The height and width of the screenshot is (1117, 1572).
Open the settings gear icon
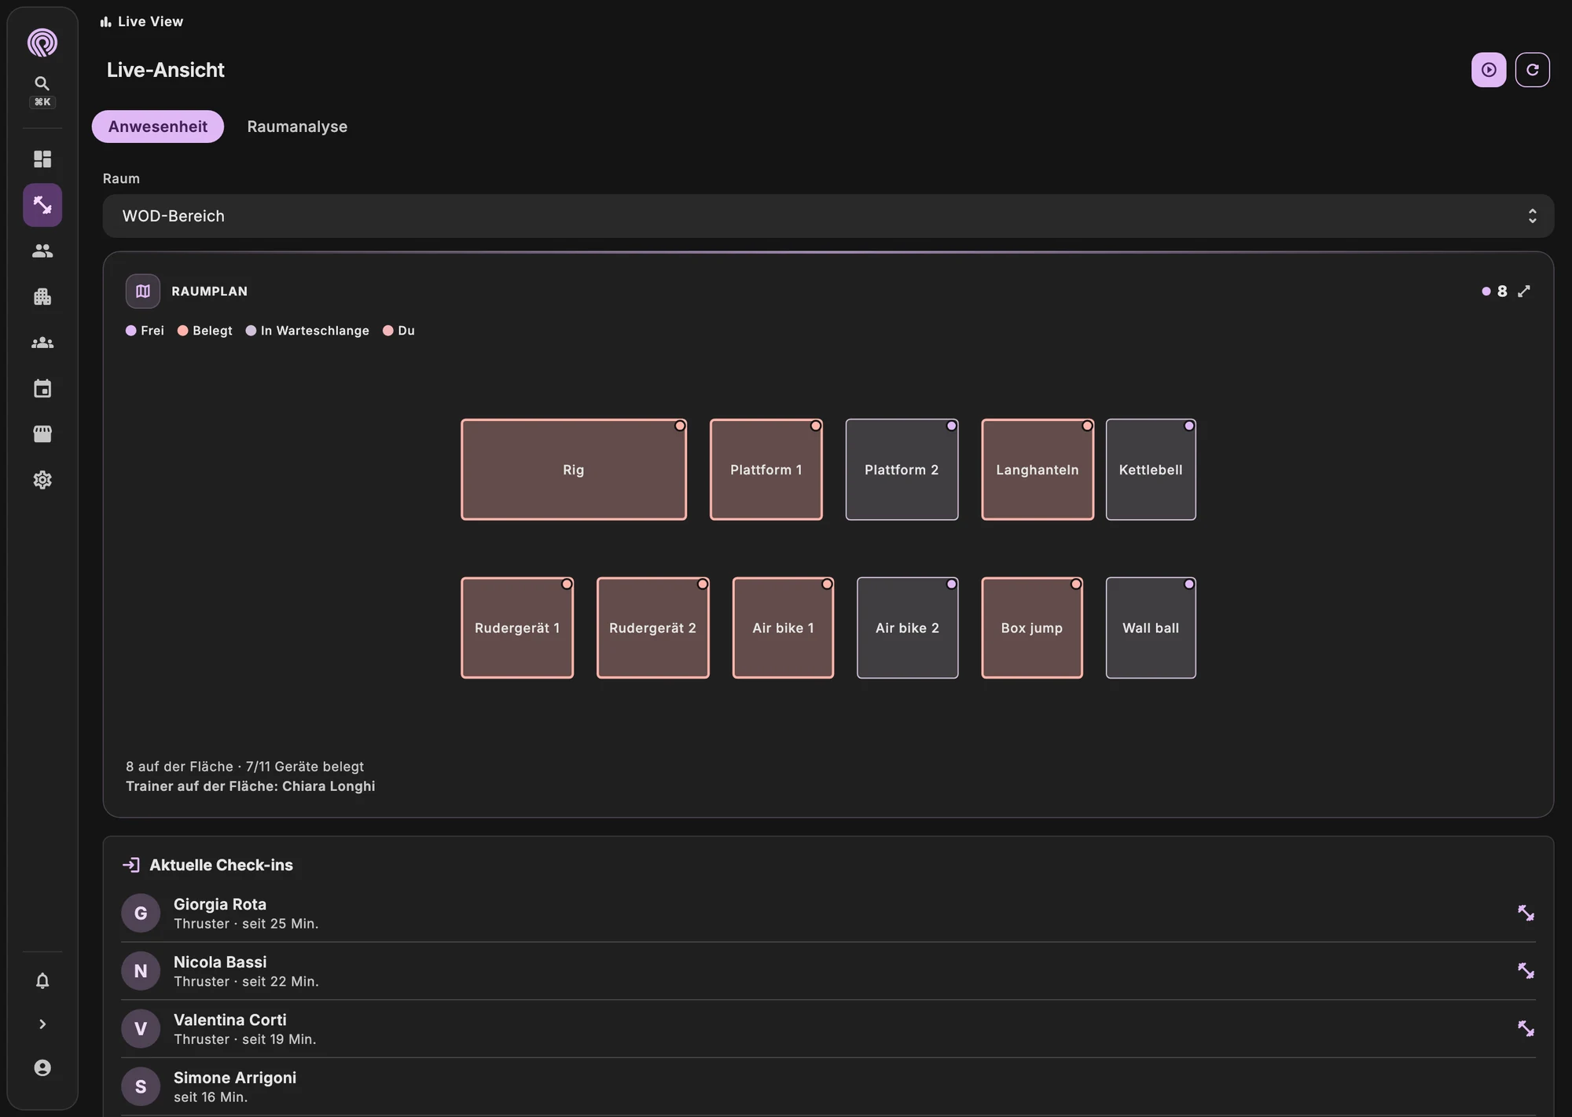pyautogui.click(x=42, y=480)
